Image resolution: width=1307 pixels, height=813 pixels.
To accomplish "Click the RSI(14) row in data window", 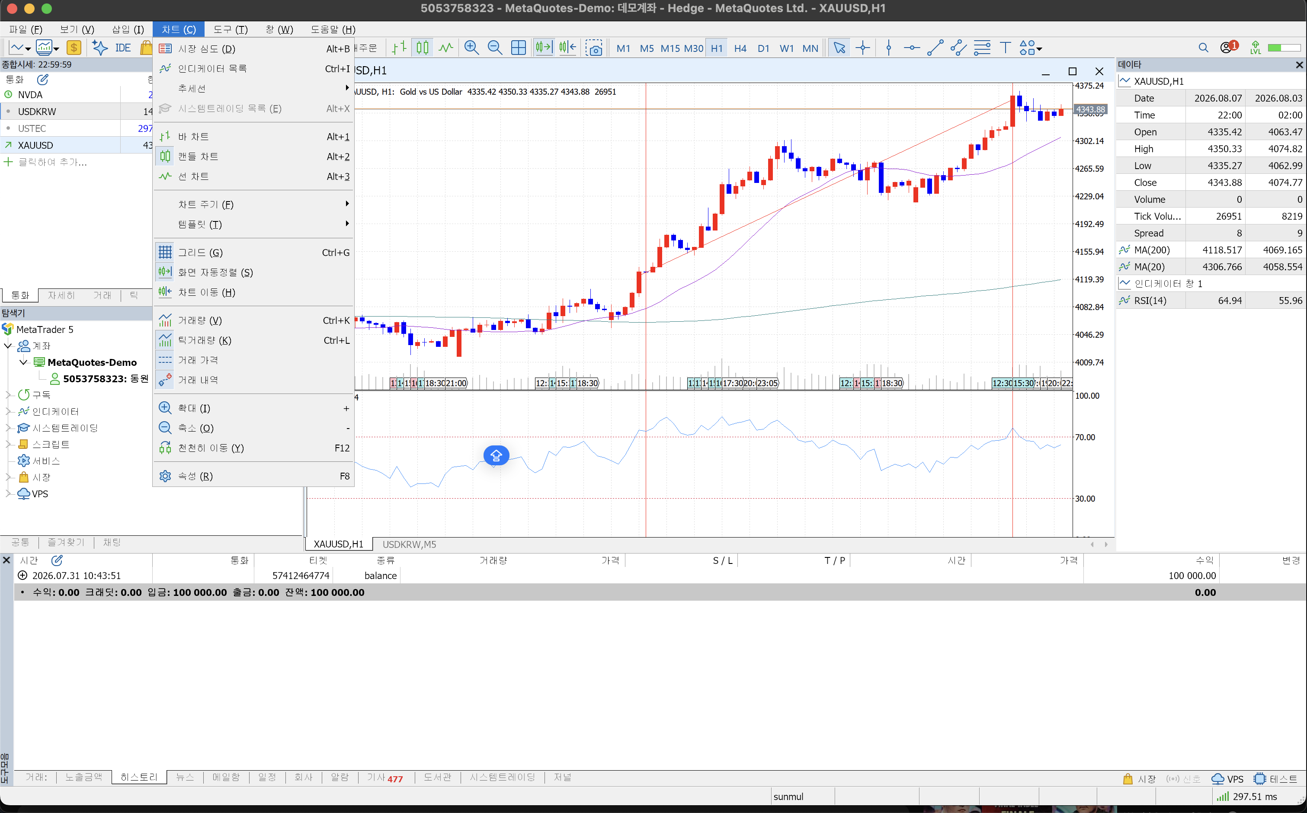I will click(x=1211, y=301).
